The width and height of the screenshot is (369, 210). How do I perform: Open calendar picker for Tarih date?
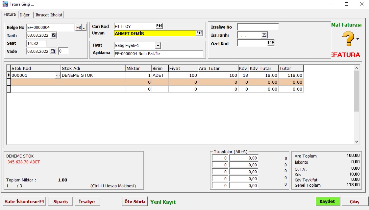click(53, 35)
